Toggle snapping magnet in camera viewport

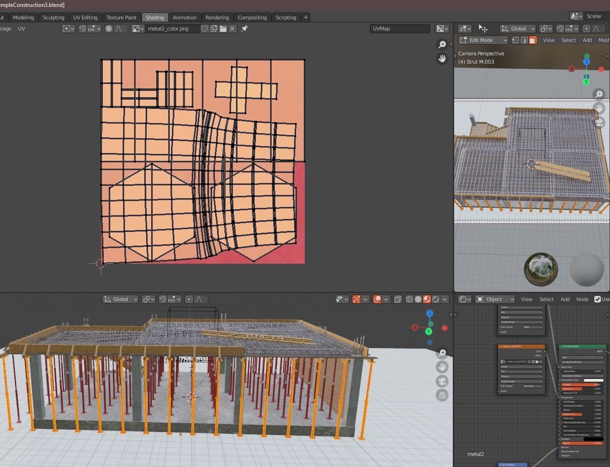560,29
